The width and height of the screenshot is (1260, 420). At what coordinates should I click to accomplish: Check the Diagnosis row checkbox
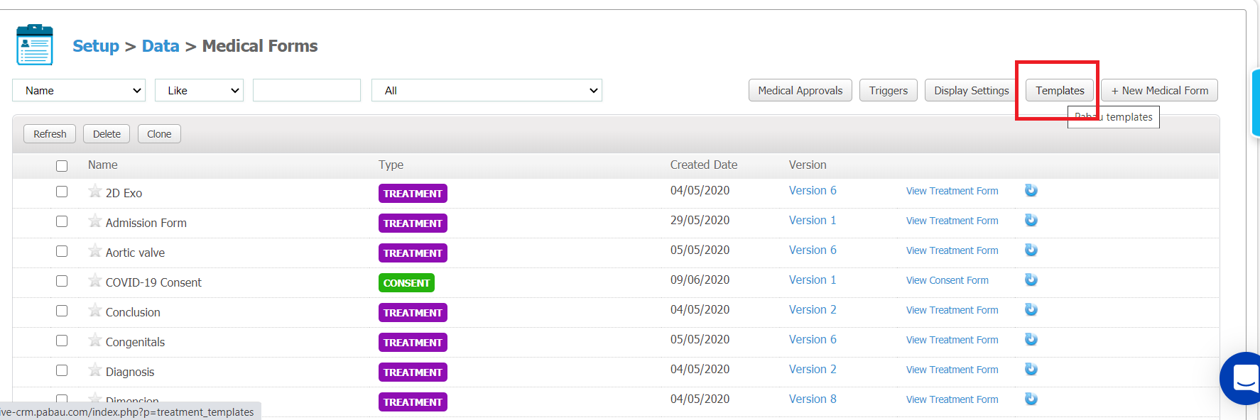click(62, 370)
